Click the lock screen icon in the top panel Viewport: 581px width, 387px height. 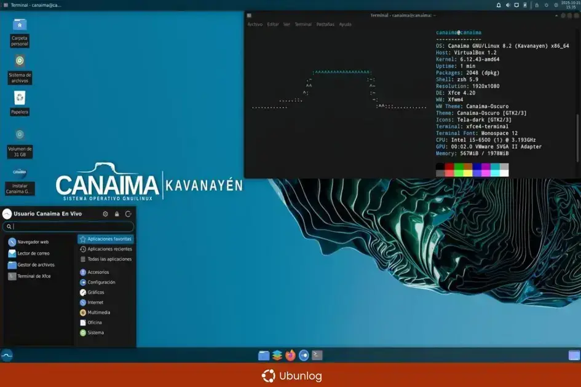(537, 5)
